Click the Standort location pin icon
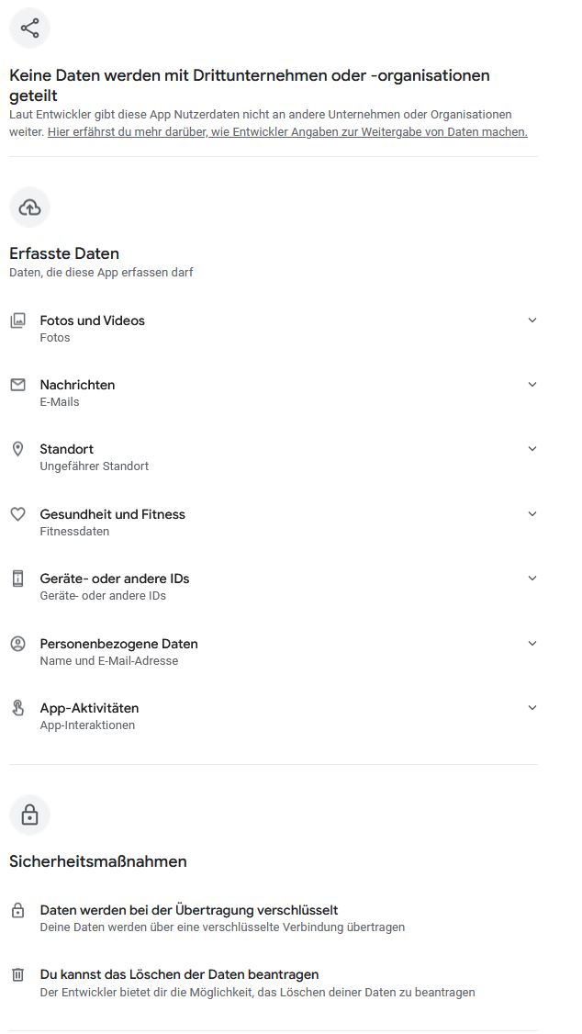 pyautogui.click(x=17, y=449)
